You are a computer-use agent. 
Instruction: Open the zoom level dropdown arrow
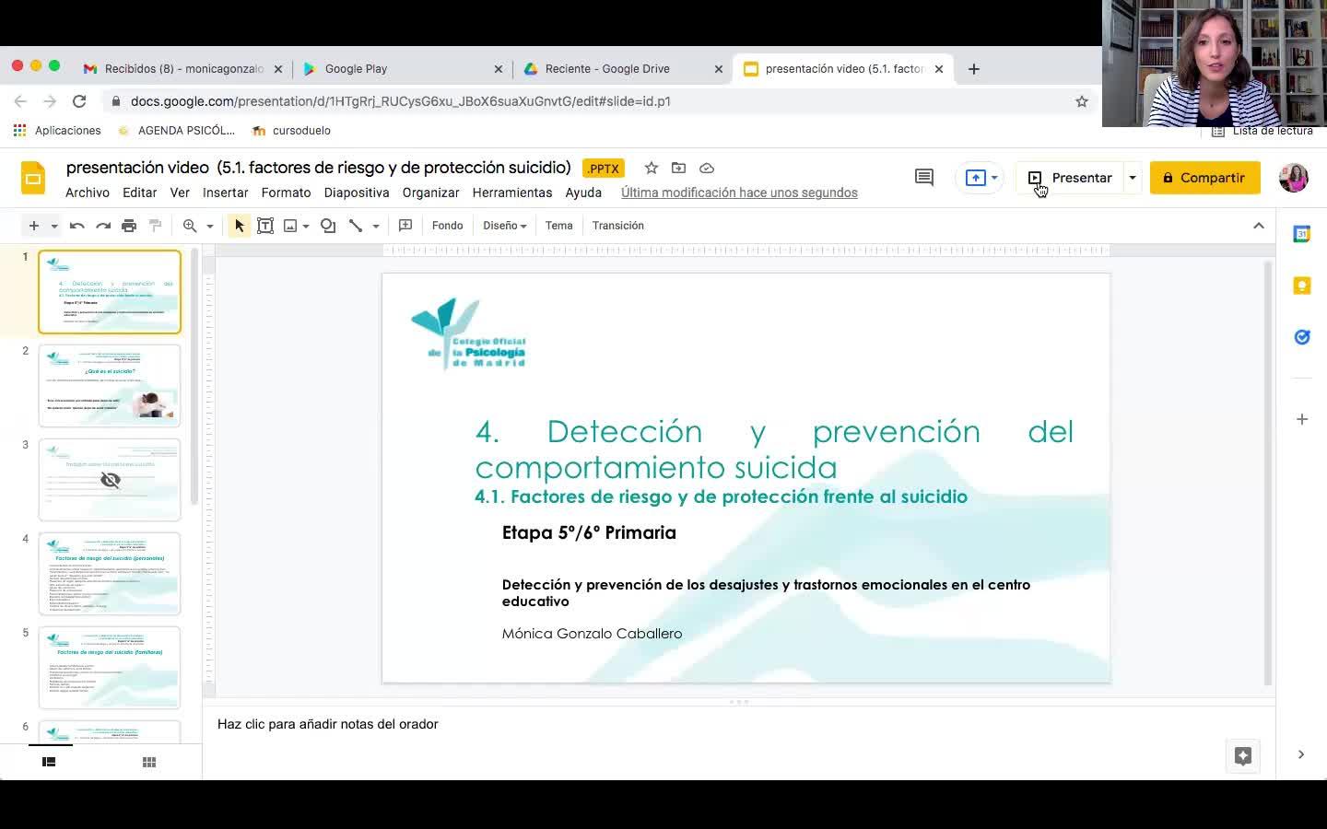210,226
